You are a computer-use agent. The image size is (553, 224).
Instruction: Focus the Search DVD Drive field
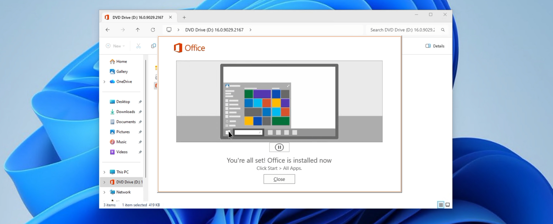click(402, 30)
